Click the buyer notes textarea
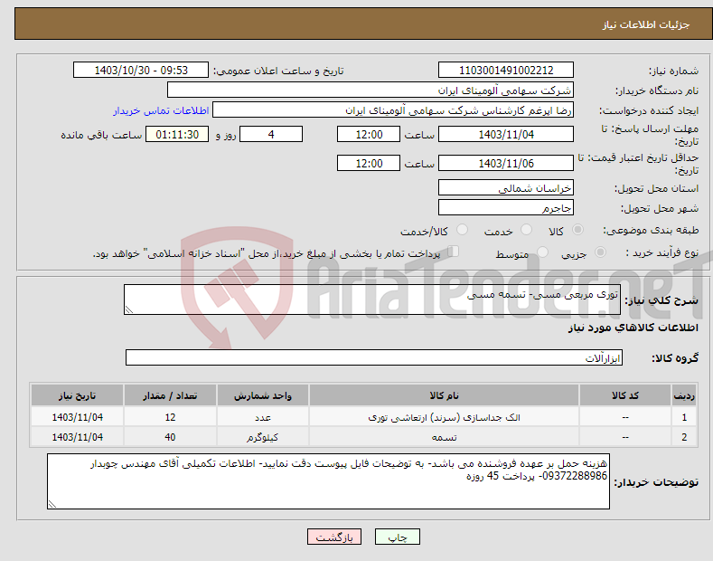The image size is (713, 561). coord(328,481)
